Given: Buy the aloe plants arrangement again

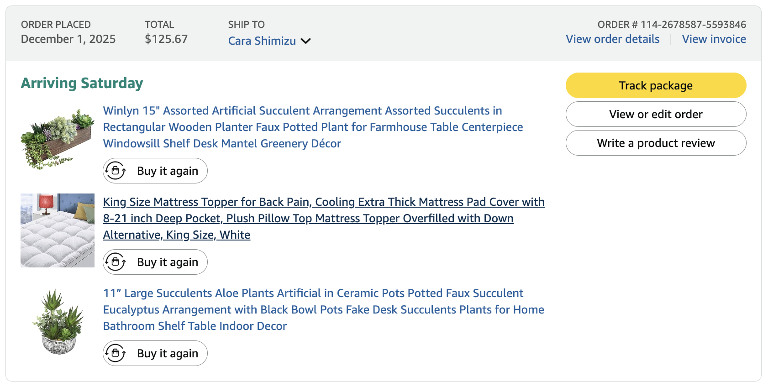Looking at the screenshot, I should click(168, 353).
